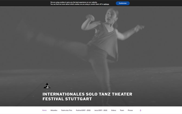The image size is (182, 114).
Task: Click the triangular festival logo
Action: (x=47, y=86)
